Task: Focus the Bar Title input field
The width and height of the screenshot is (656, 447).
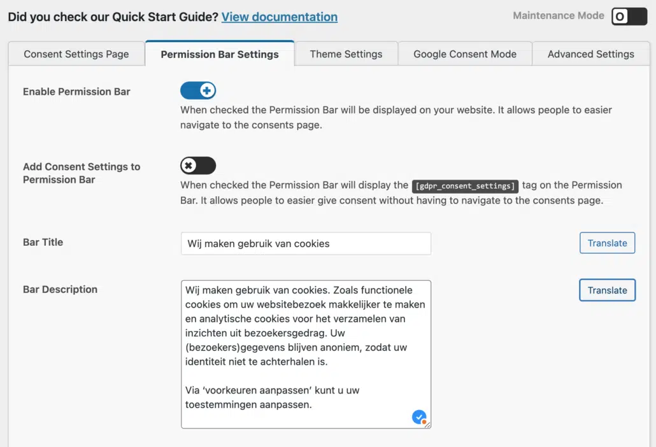Action: (x=306, y=243)
